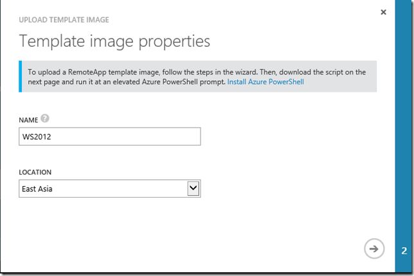414x276 pixels.
Task: Click the NAME field label
Action: [x=28, y=120]
